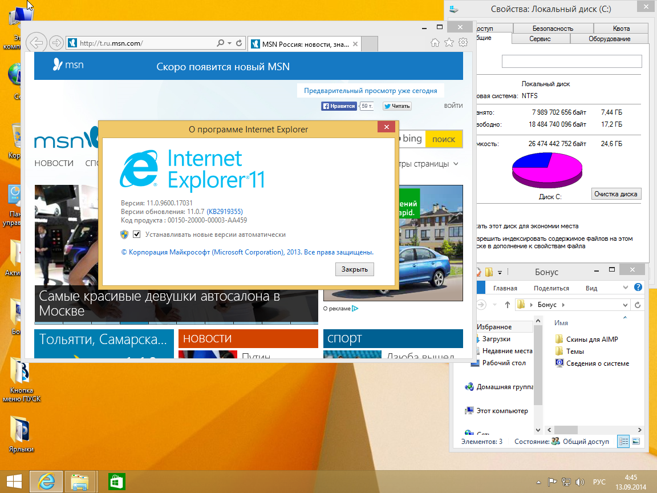Click the disk usage pie chart
The image size is (657, 493).
(547, 170)
